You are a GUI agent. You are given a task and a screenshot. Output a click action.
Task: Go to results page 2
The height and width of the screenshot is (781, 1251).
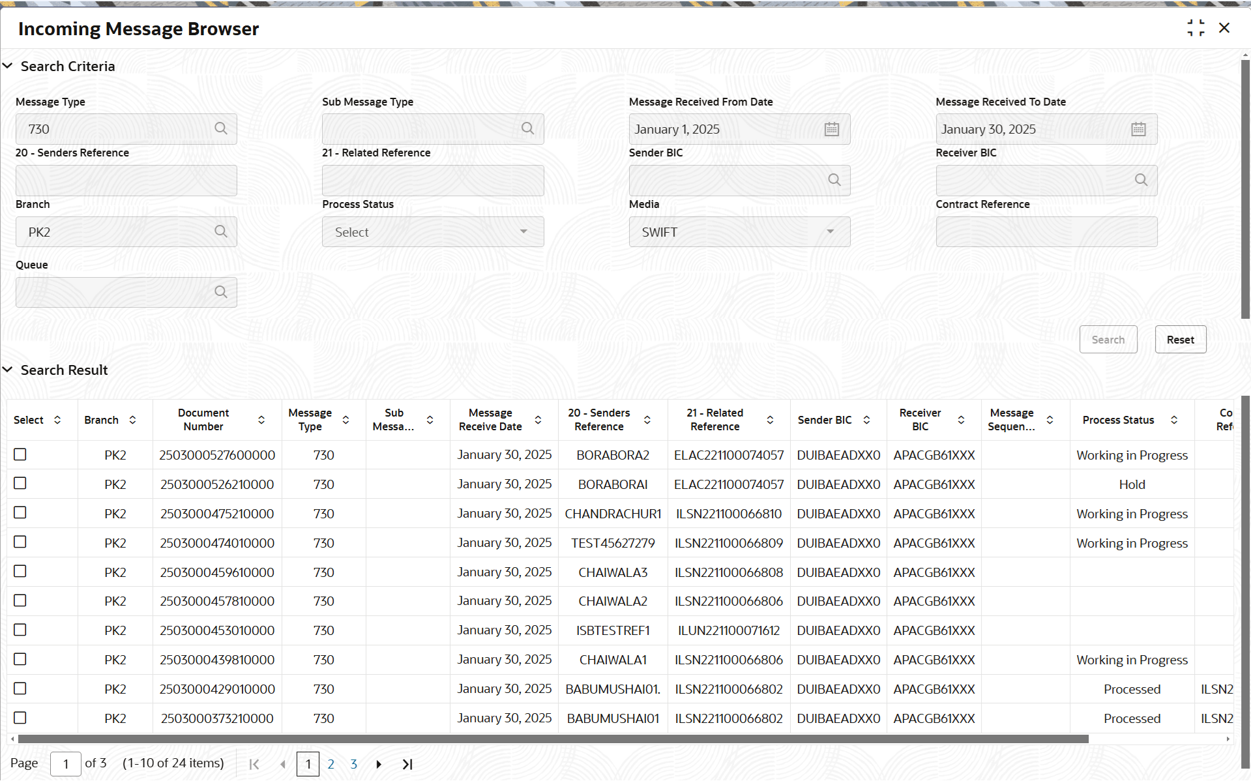click(331, 764)
